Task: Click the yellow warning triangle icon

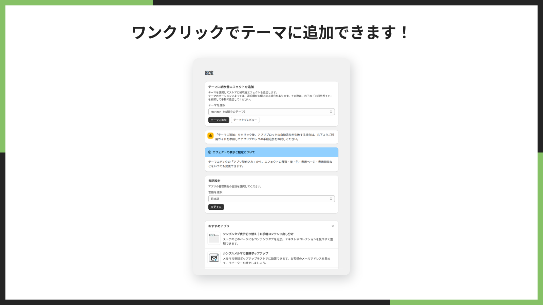Action: 210,136
